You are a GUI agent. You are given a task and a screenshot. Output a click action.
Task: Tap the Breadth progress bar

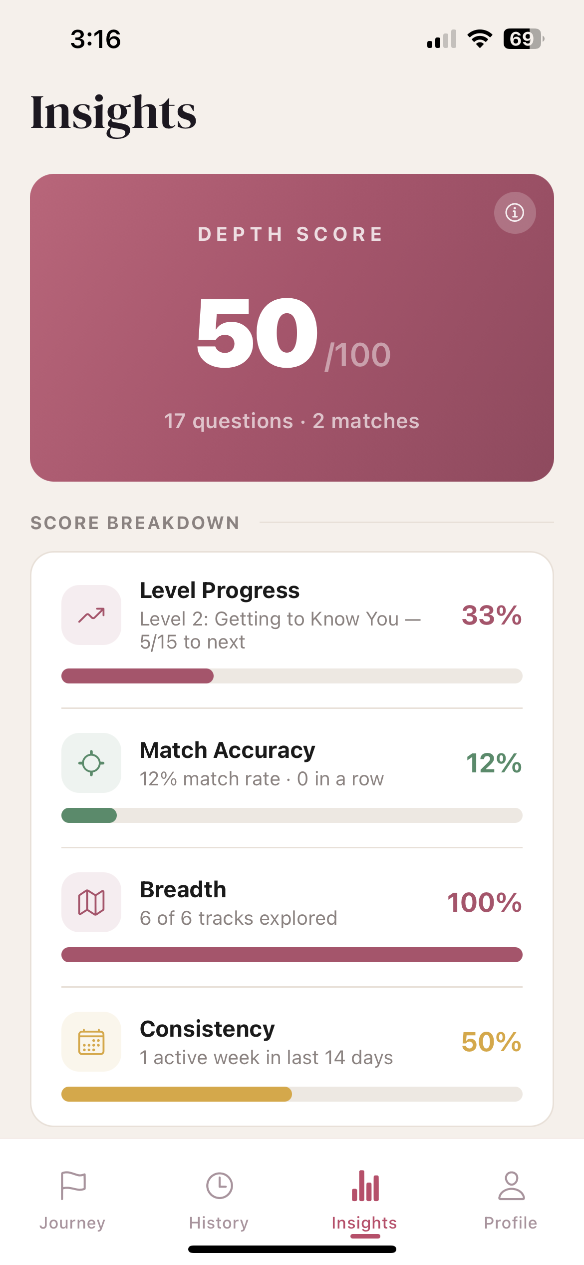[292, 955]
